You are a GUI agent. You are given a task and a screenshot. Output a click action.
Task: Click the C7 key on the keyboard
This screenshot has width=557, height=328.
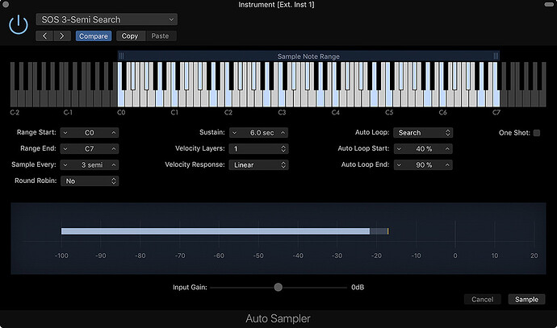496,98
